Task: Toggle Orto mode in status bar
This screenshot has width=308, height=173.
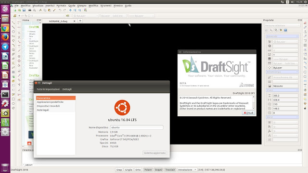Action: pyautogui.click(x=138, y=170)
